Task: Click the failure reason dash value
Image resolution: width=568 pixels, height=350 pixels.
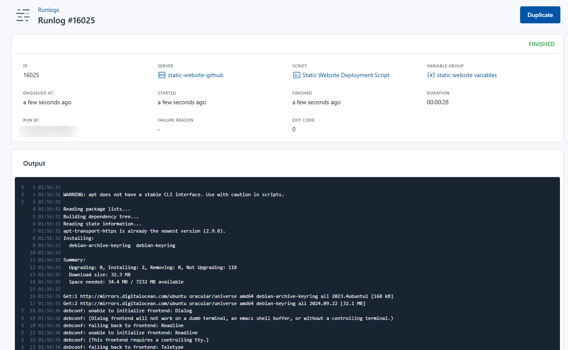Action: (x=159, y=129)
